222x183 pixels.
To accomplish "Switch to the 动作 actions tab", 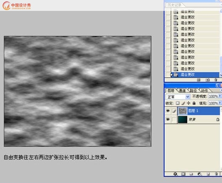I will coord(204,91).
